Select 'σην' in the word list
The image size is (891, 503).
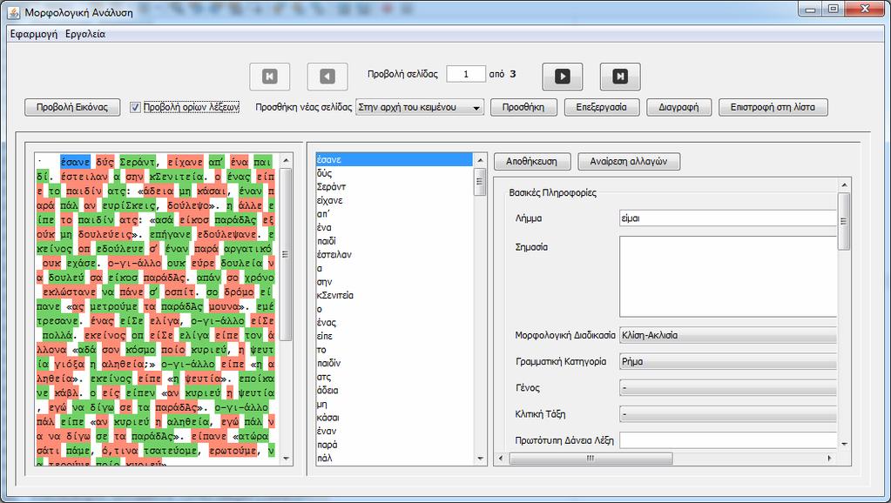395,282
